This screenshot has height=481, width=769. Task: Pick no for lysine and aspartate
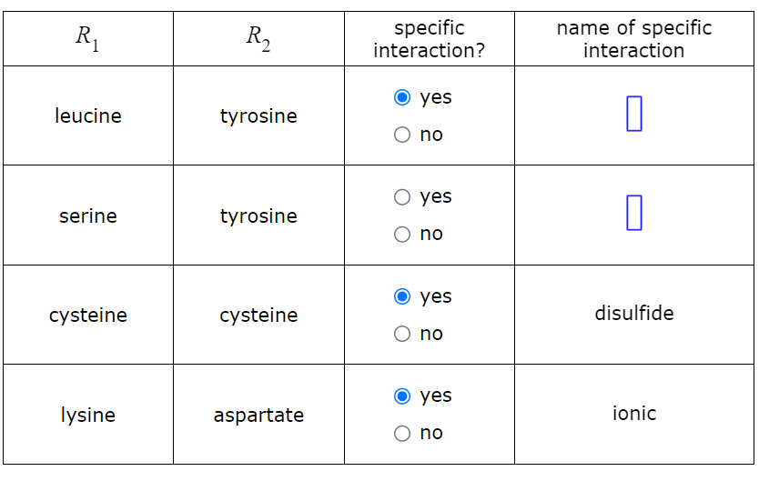402,433
